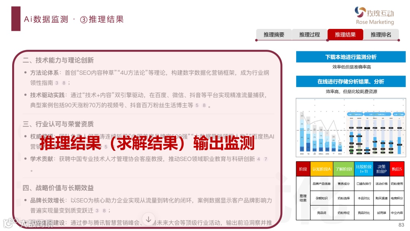410x231 pixels.
Task: Open citation 8 after 质变跃迁
Action: tap(104, 210)
